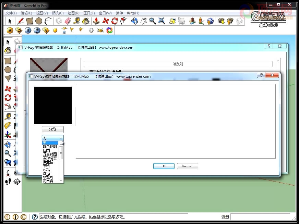Select the Pan hand tool
The height and width of the screenshot is (224, 299).
[x=143, y=21]
